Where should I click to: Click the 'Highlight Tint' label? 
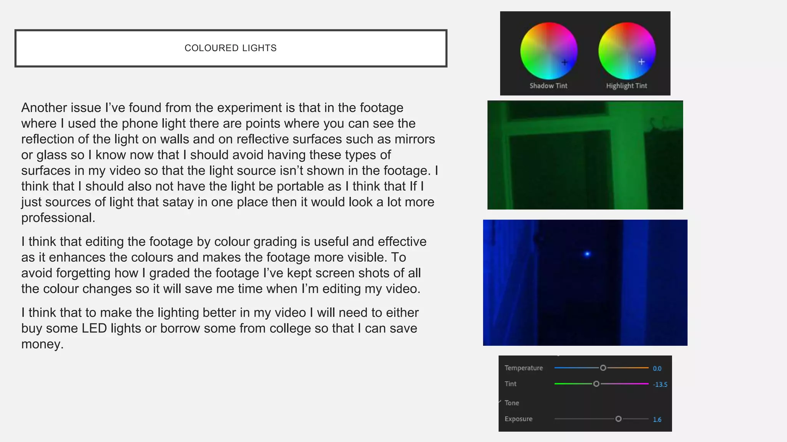pos(627,86)
